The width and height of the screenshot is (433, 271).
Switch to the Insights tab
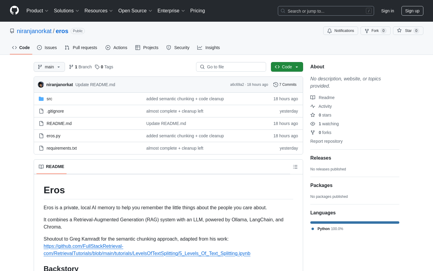pos(209,48)
